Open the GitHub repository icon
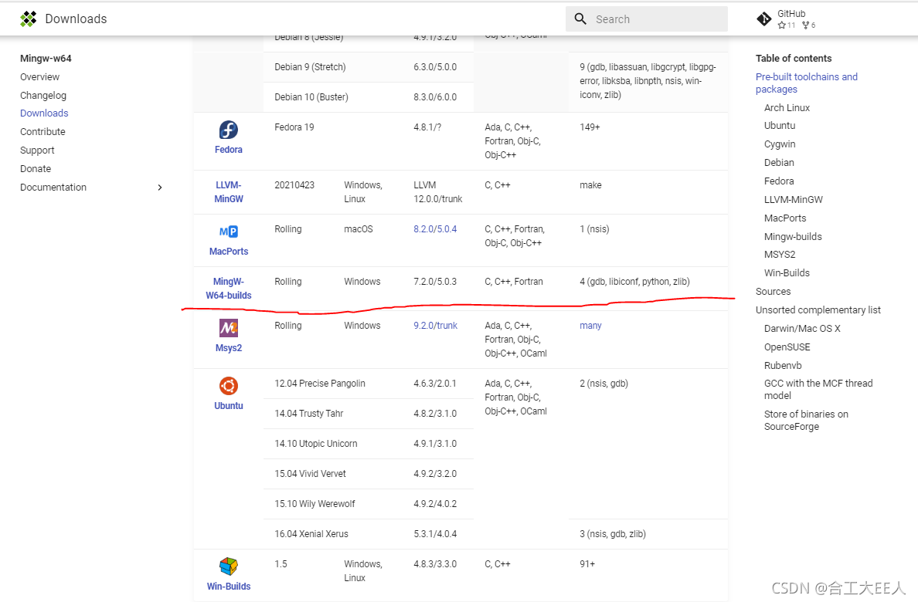The height and width of the screenshot is (602, 918). point(764,19)
